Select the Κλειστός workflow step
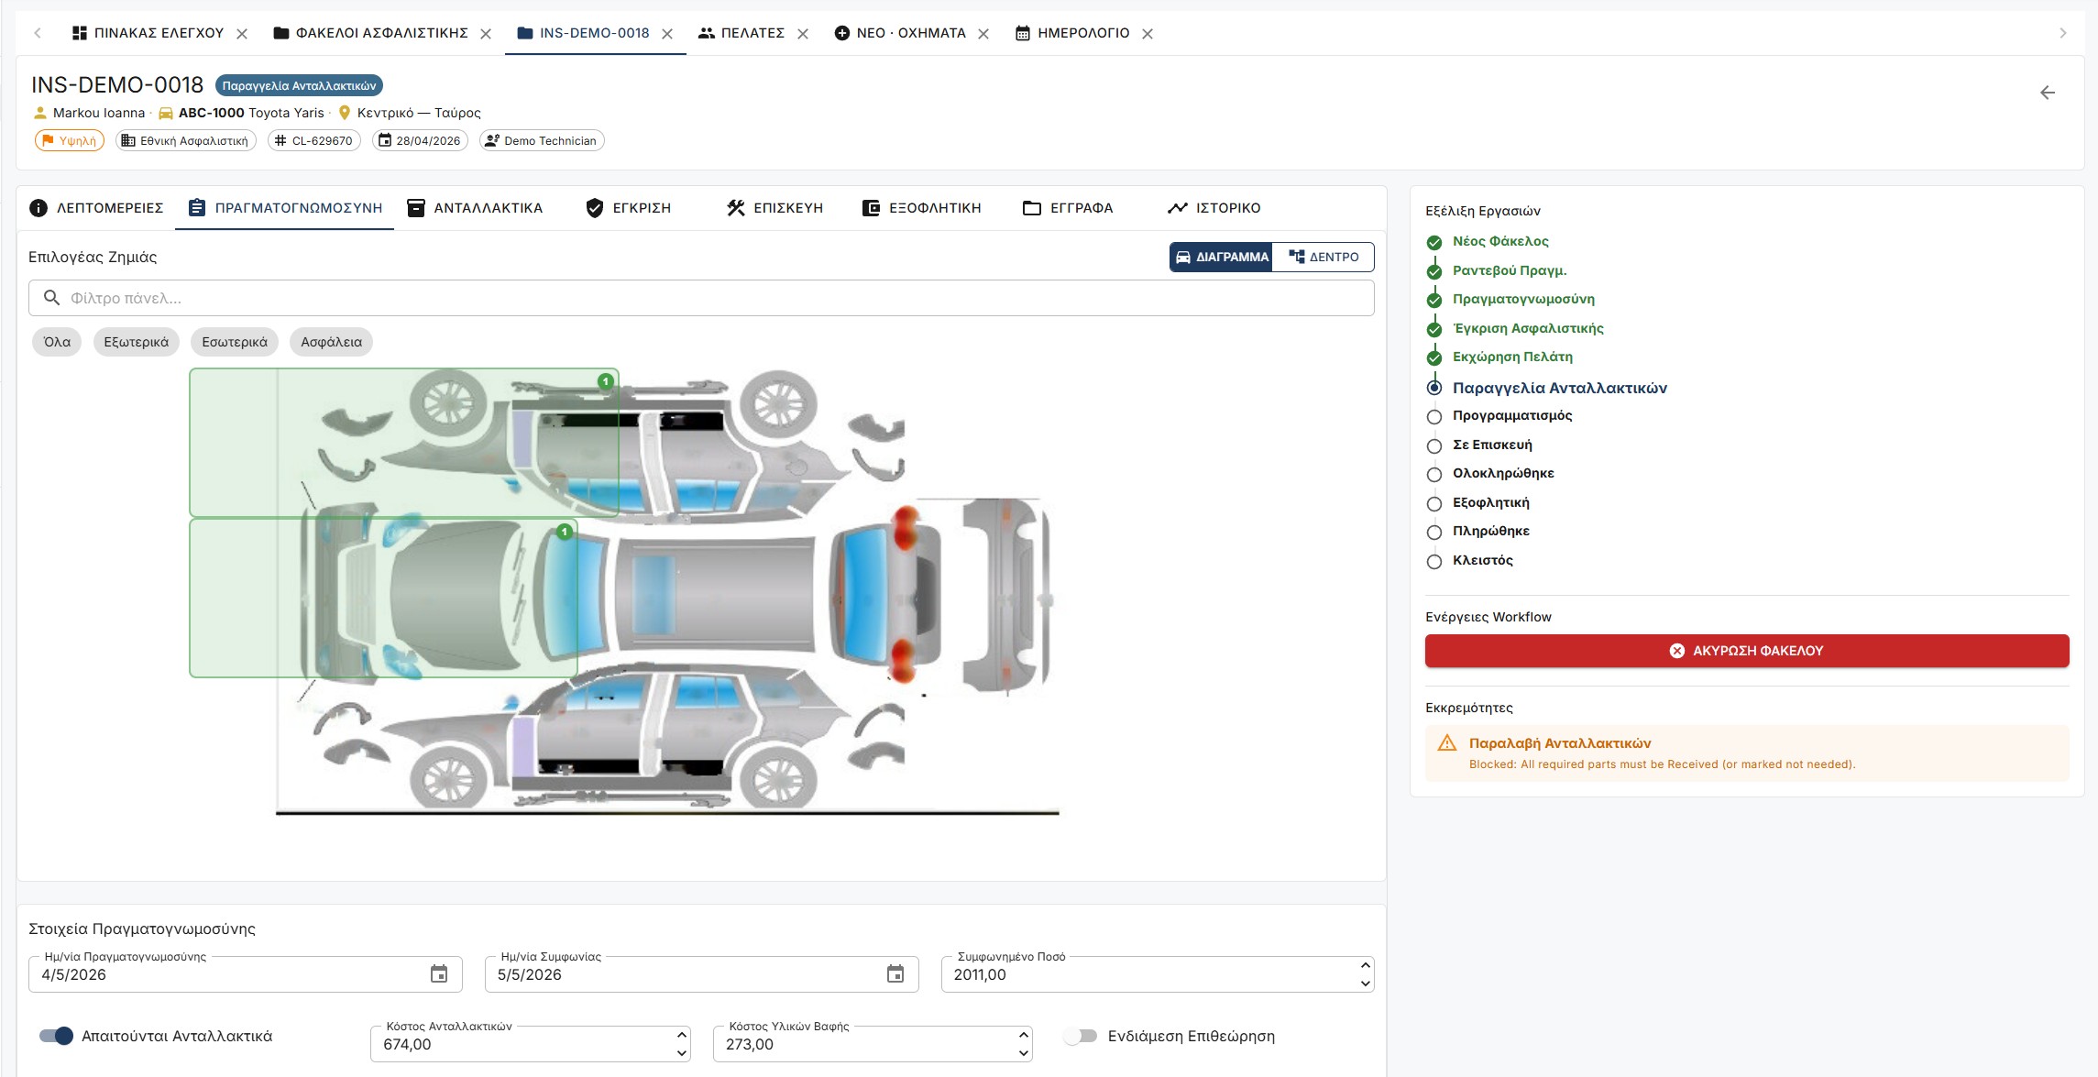The height and width of the screenshot is (1077, 2098). (x=1482, y=561)
